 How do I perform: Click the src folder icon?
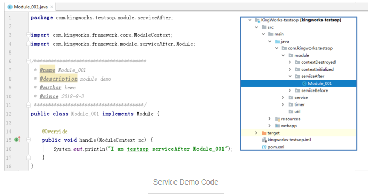click(264, 27)
